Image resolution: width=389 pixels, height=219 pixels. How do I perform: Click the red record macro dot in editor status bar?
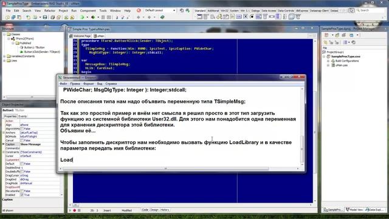click(x=74, y=210)
